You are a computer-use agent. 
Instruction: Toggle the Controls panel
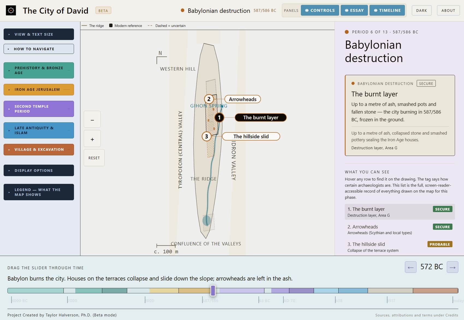(320, 10)
